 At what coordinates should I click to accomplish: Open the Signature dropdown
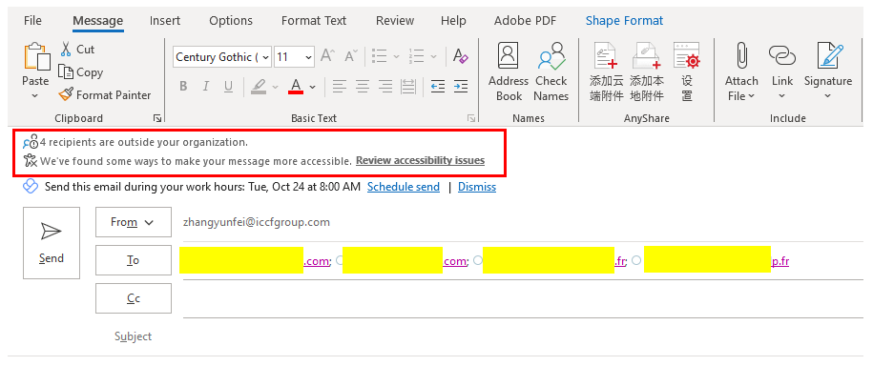click(828, 72)
